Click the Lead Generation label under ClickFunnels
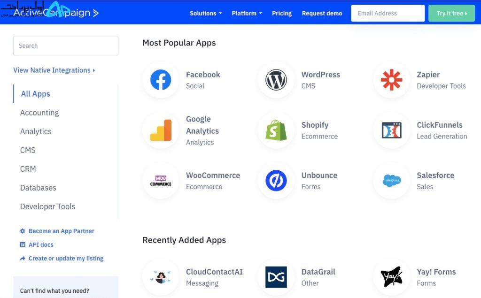 tap(442, 137)
